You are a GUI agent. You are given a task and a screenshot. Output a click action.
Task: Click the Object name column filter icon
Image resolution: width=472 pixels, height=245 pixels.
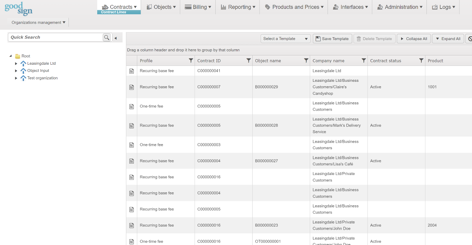click(306, 61)
